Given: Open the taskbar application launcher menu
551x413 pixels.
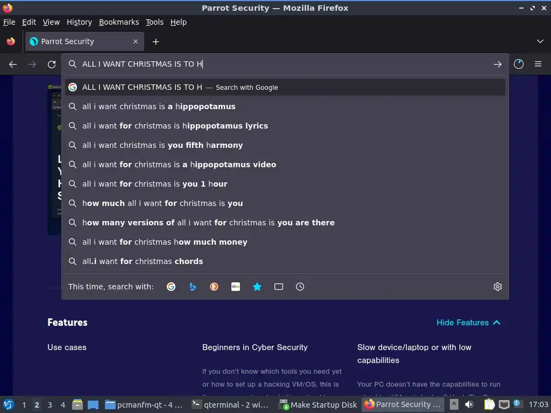Looking at the screenshot, I should point(9,404).
